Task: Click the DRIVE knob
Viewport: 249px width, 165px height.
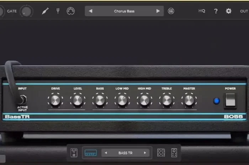Action: coord(55,100)
